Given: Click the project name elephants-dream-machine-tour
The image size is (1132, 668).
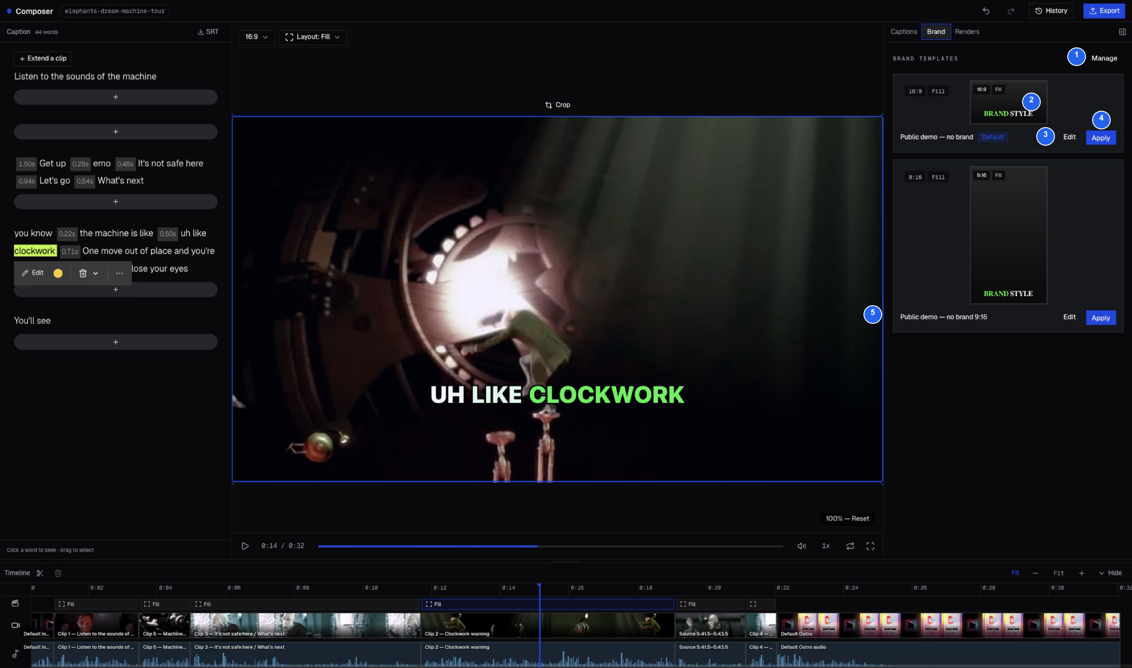Looking at the screenshot, I should (115, 11).
